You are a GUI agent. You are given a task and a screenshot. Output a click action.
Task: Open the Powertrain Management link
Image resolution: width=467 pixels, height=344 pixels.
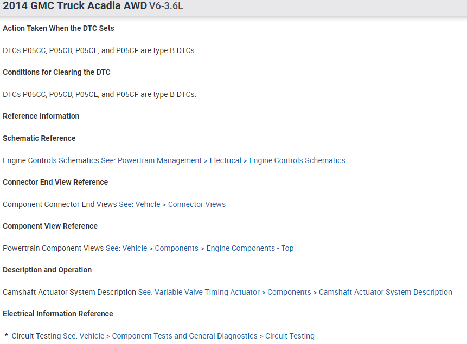(159, 160)
